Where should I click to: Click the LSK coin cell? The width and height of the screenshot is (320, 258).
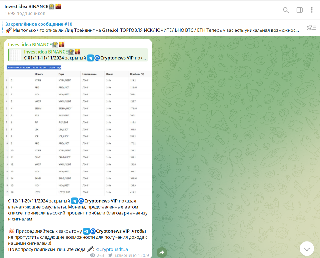coord(37,129)
